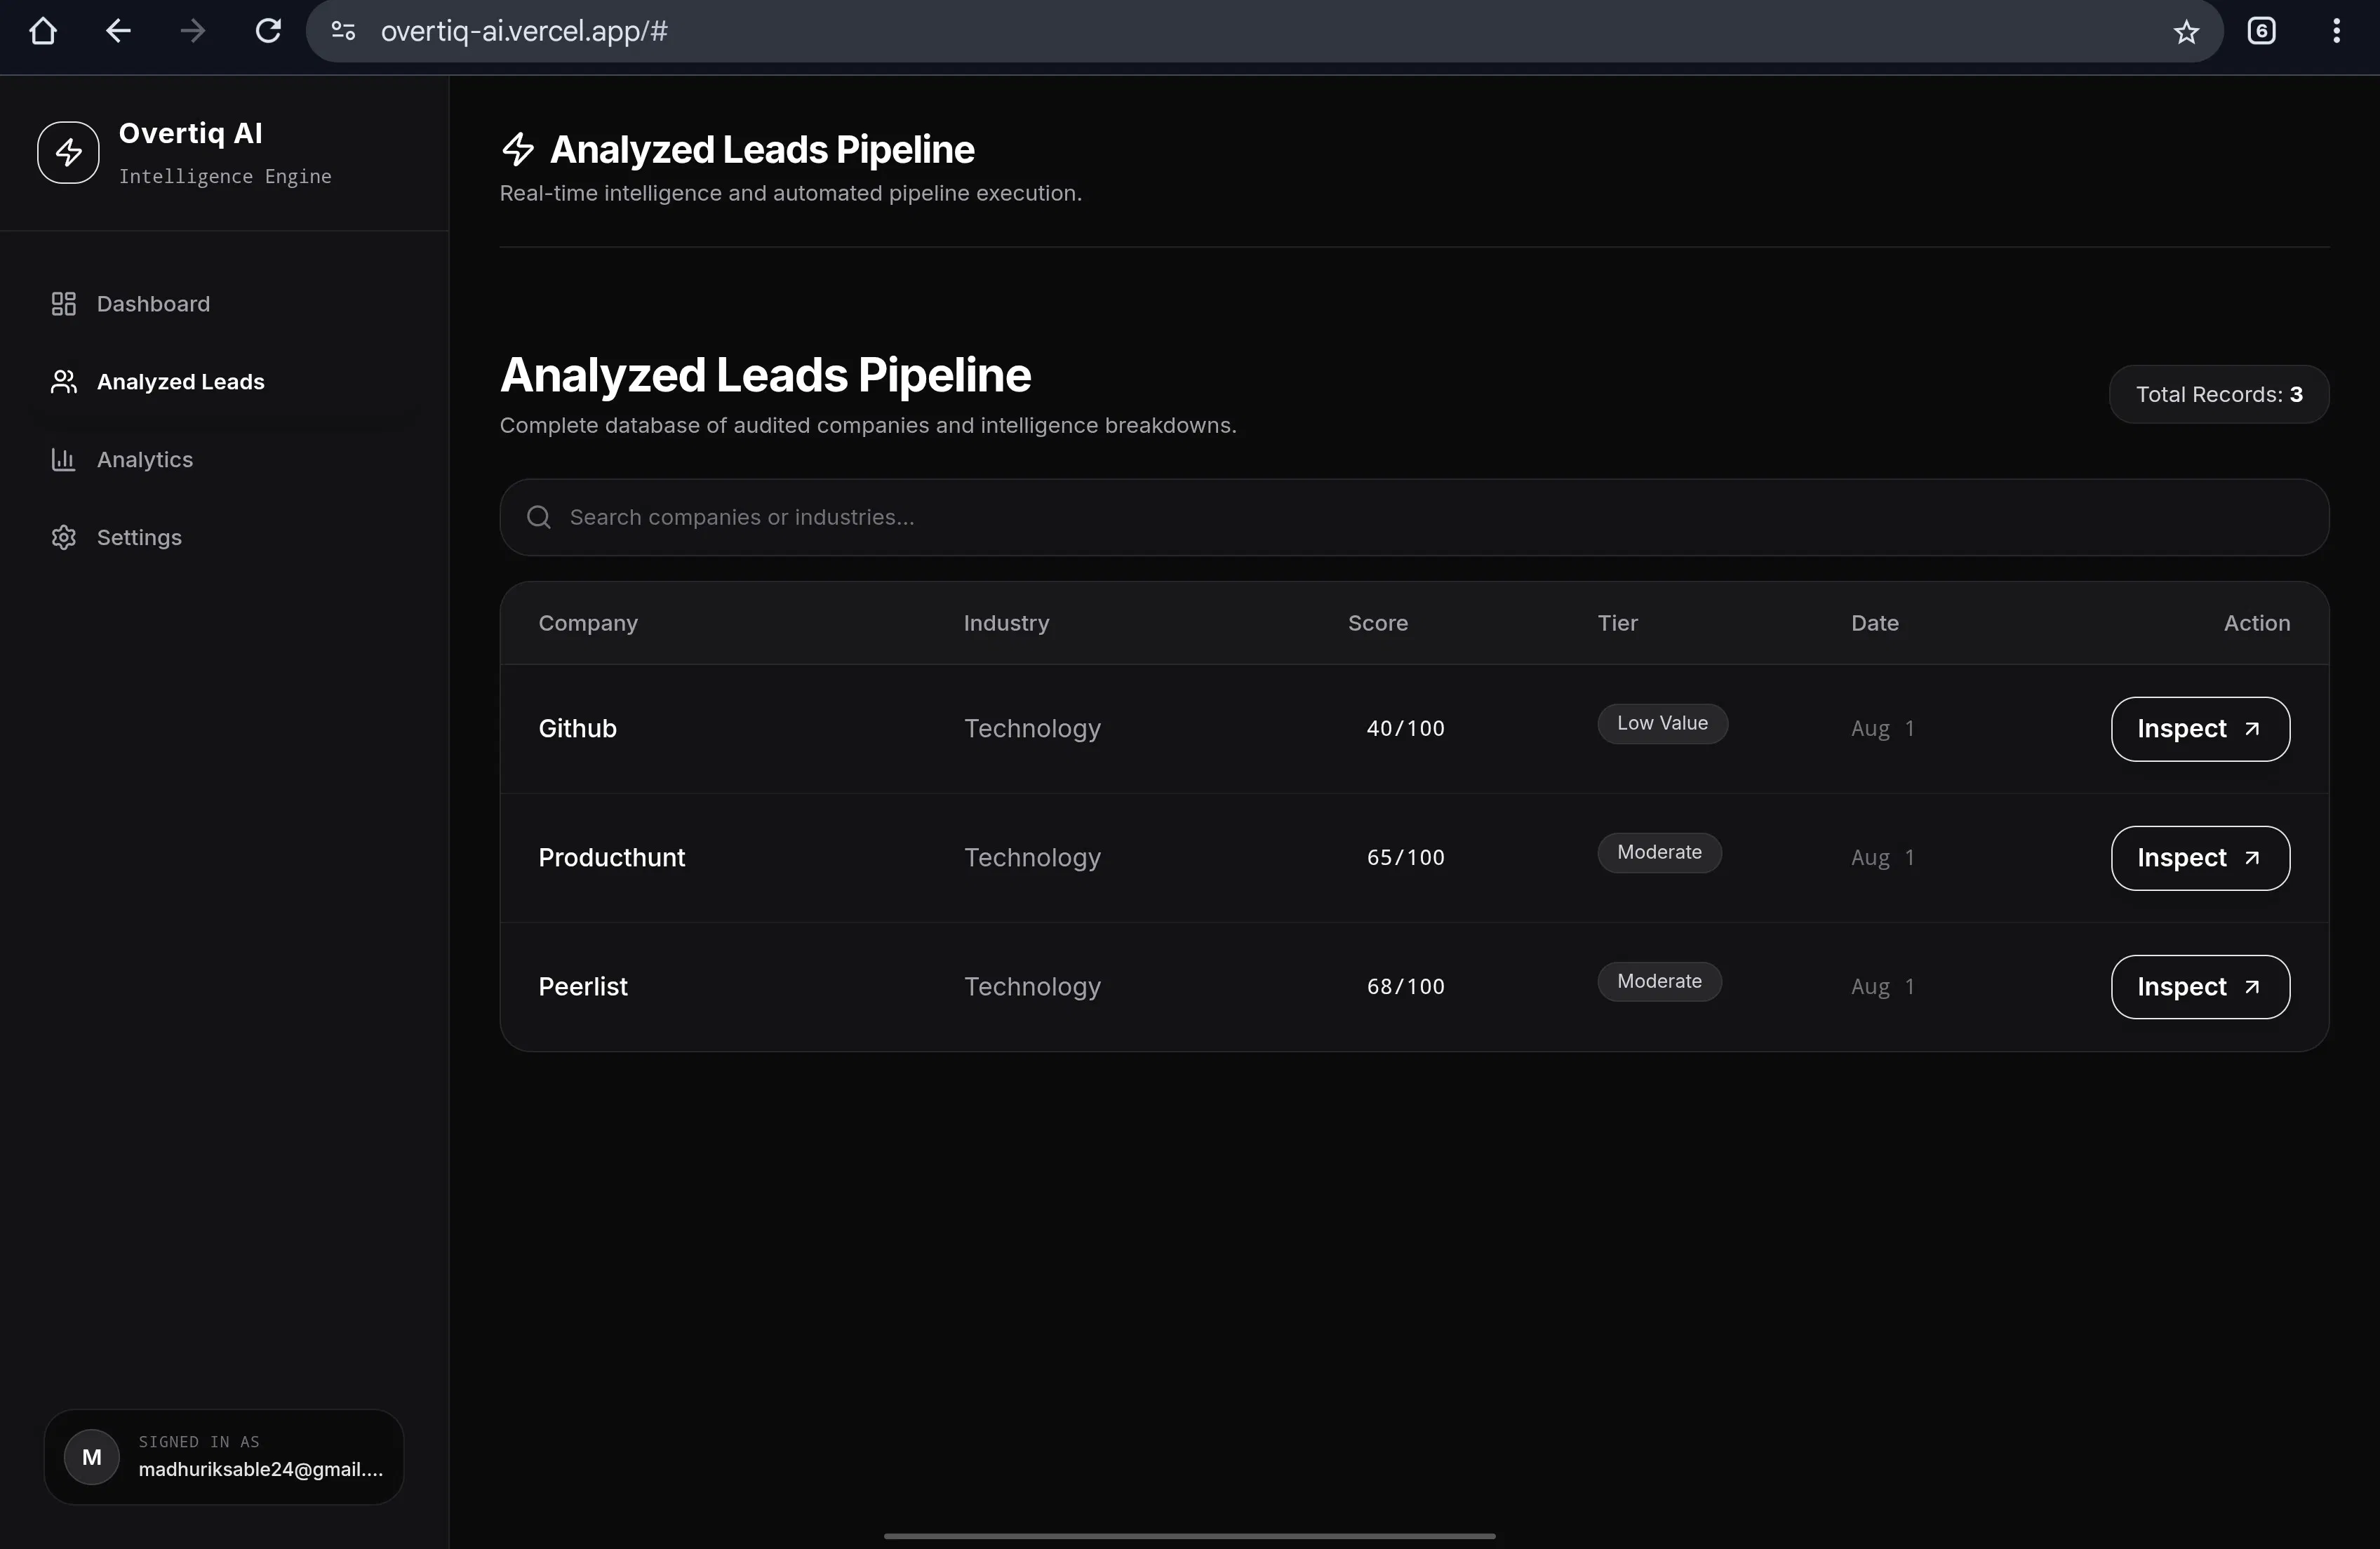This screenshot has width=2380, height=1549.
Task: Inspect the Peerlist lead
Action: pyautogui.click(x=2200, y=987)
